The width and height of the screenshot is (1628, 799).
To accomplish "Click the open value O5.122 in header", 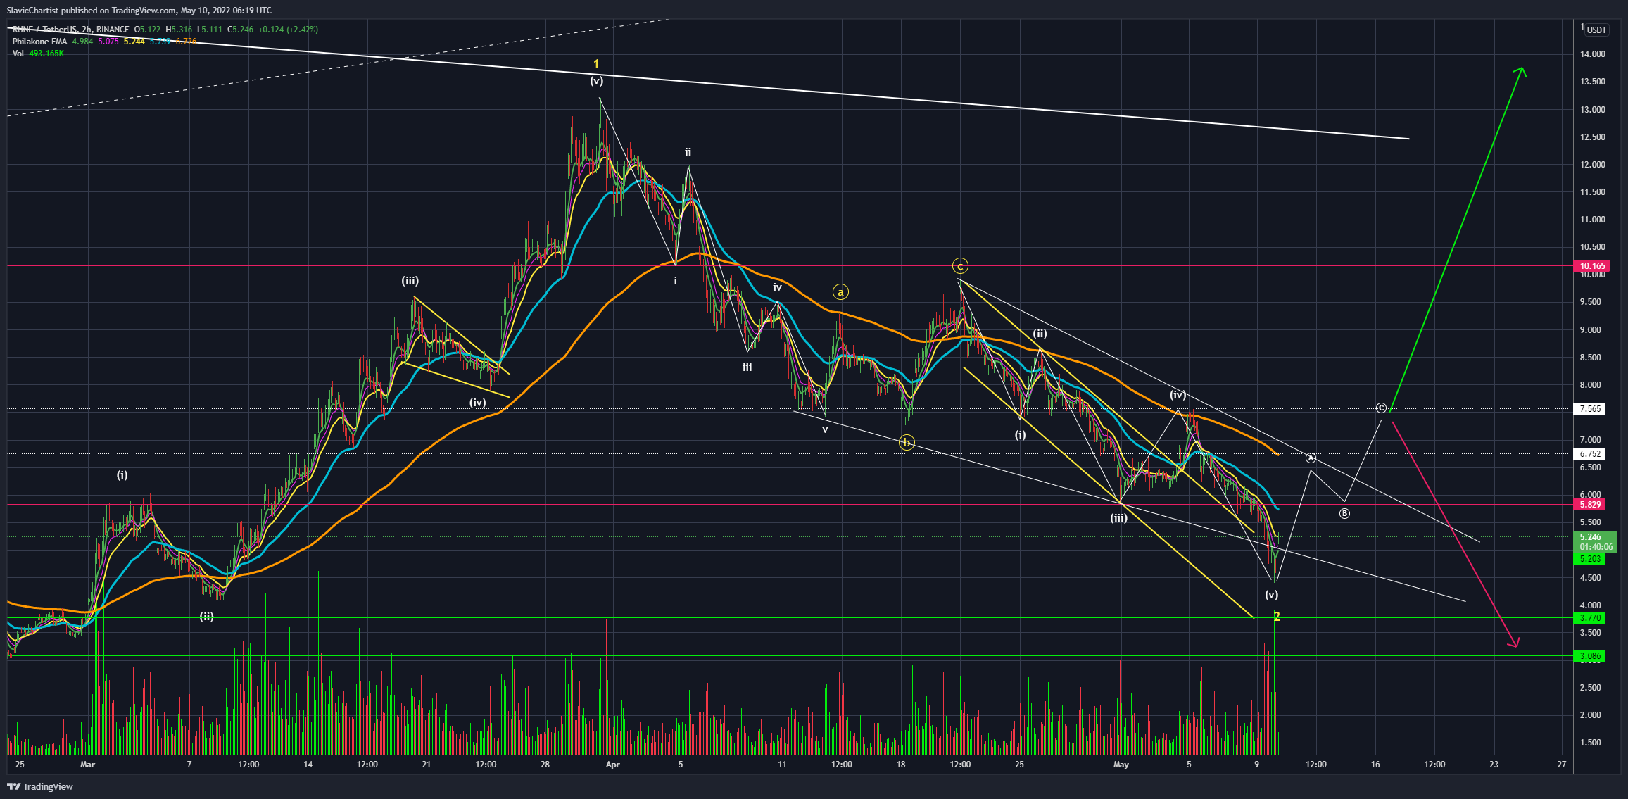I will (x=147, y=30).
